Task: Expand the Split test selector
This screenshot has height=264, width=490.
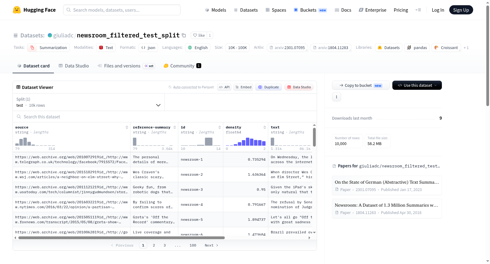Action: (89, 102)
